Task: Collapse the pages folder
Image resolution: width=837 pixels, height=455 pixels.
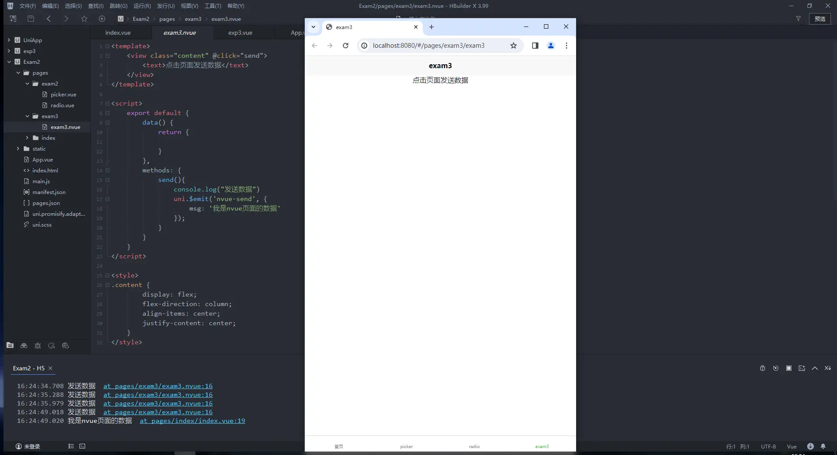Action: 18,73
